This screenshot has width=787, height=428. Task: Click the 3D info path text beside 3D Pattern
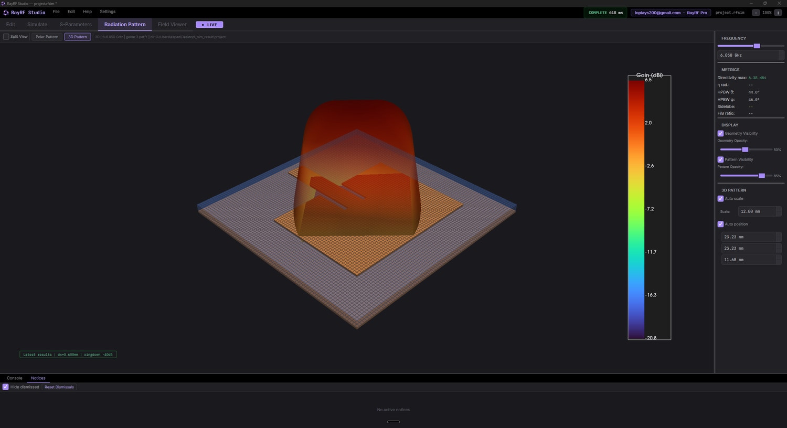(161, 37)
